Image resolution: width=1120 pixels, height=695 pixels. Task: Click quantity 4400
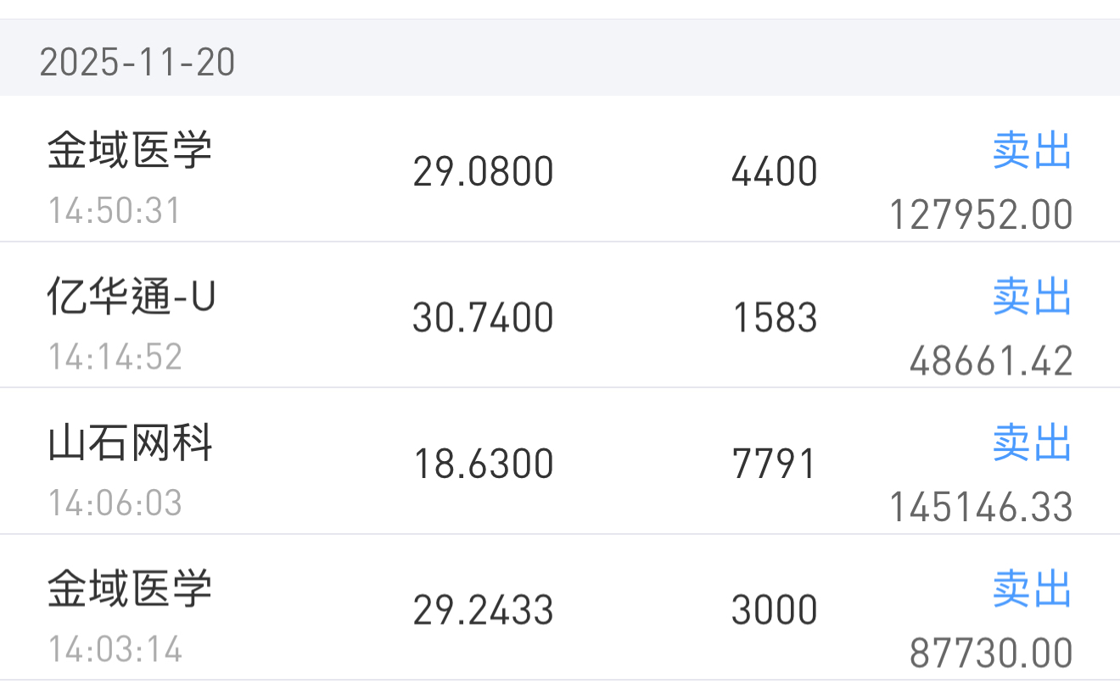[774, 172]
